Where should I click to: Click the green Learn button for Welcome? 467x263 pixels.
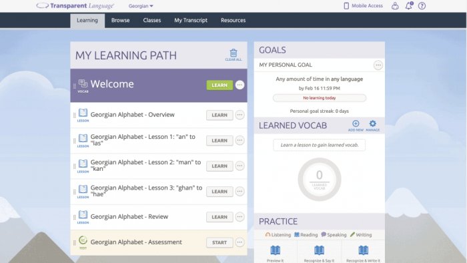[x=219, y=85]
